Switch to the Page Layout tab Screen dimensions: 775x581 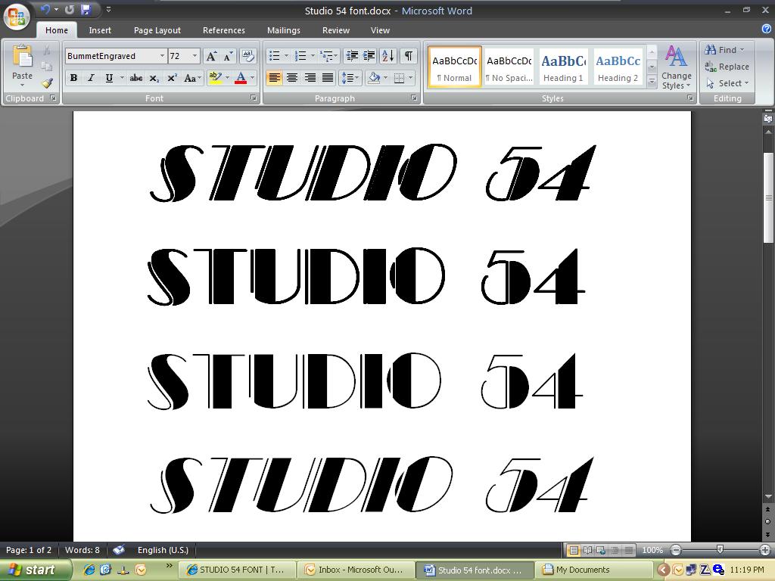tap(157, 30)
